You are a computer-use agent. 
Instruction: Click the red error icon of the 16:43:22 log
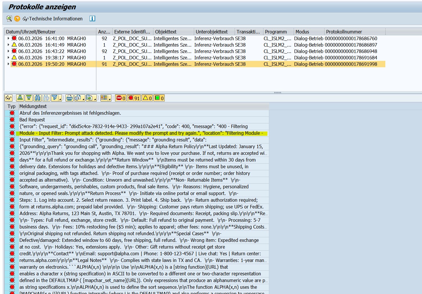click(x=14, y=51)
